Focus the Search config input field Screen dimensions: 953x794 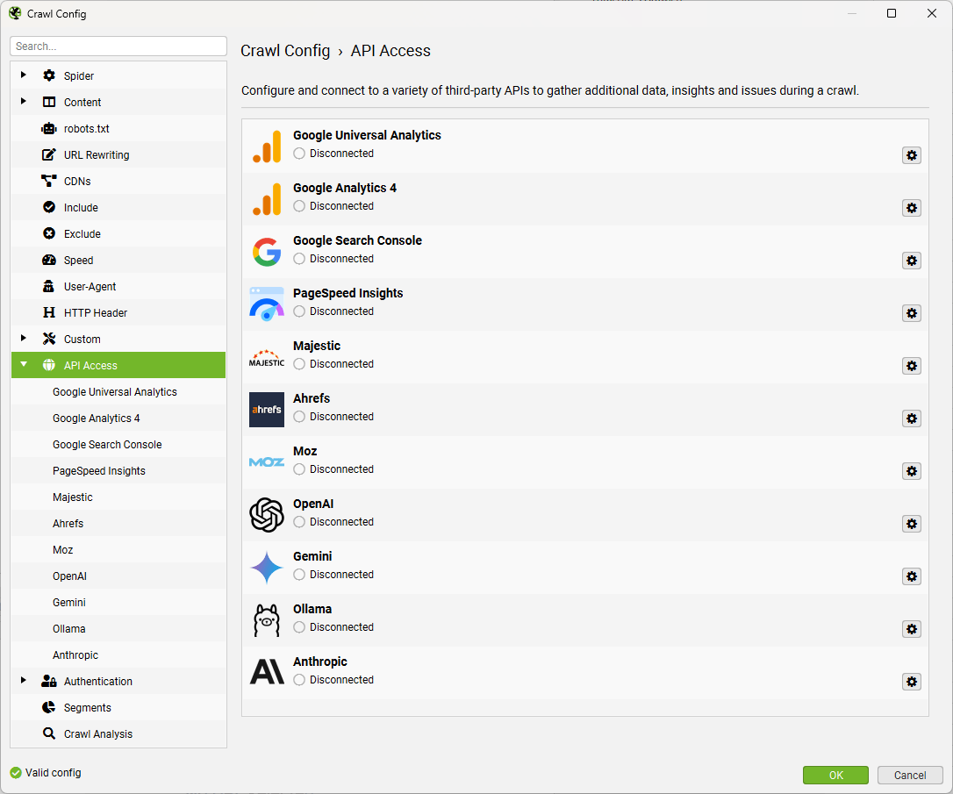[x=118, y=46]
